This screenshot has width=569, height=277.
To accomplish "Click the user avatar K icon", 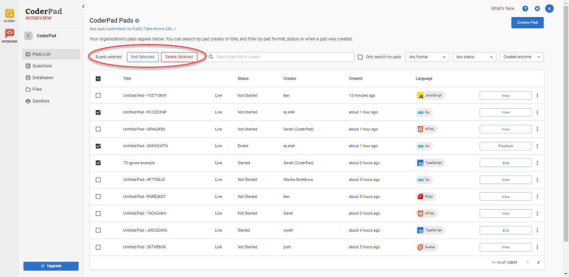I will pyautogui.click(x=549, y=9).
